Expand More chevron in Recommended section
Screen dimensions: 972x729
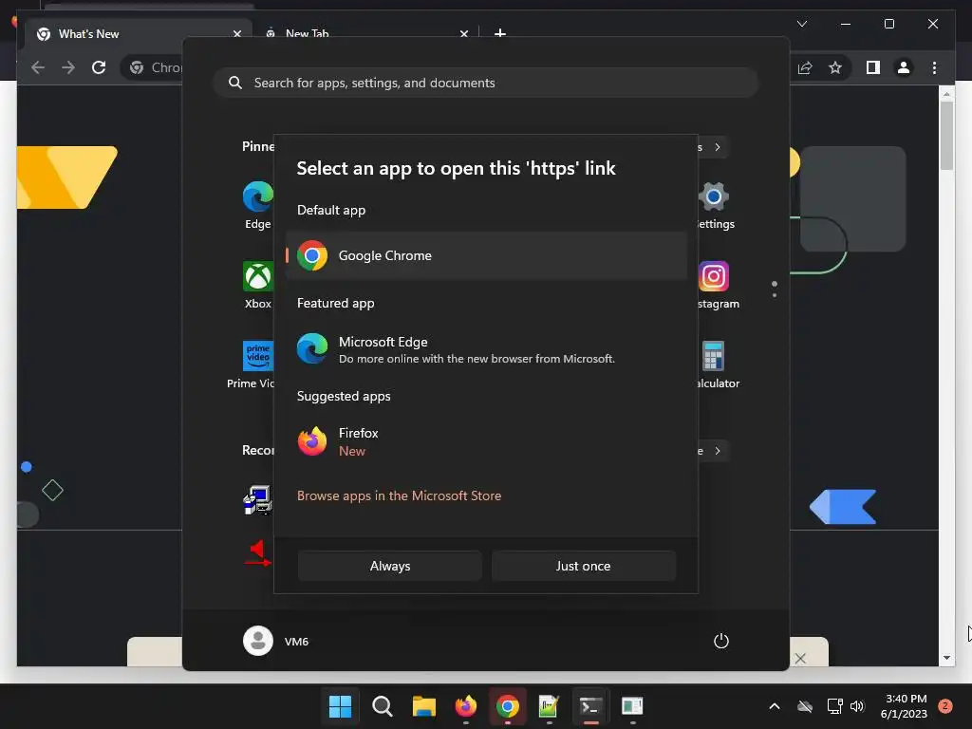(718, 451)
